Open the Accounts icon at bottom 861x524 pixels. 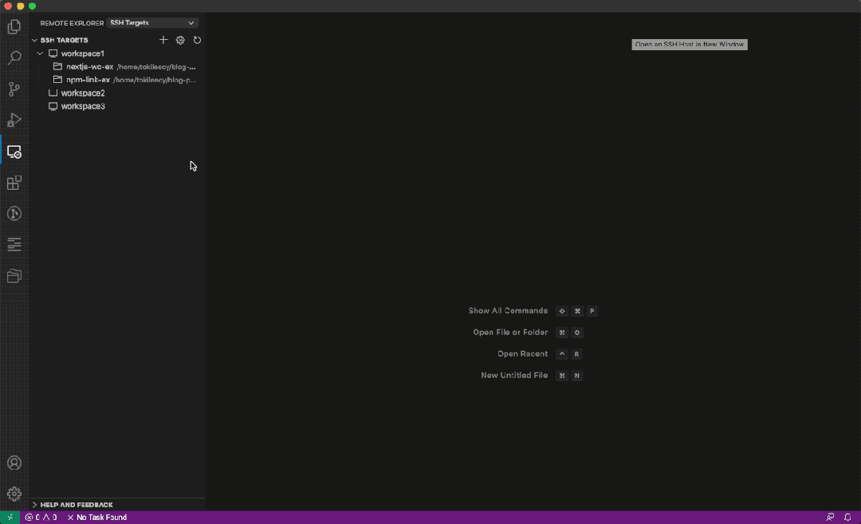click(x=14, y=463)
